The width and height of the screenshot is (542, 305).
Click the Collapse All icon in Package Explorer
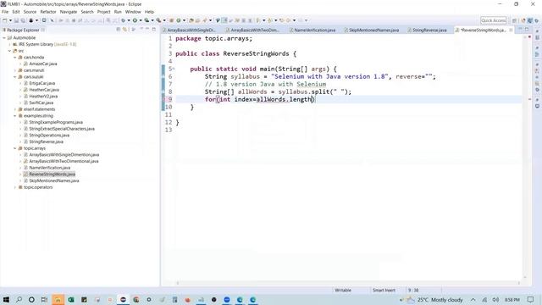tap(119, 30)
